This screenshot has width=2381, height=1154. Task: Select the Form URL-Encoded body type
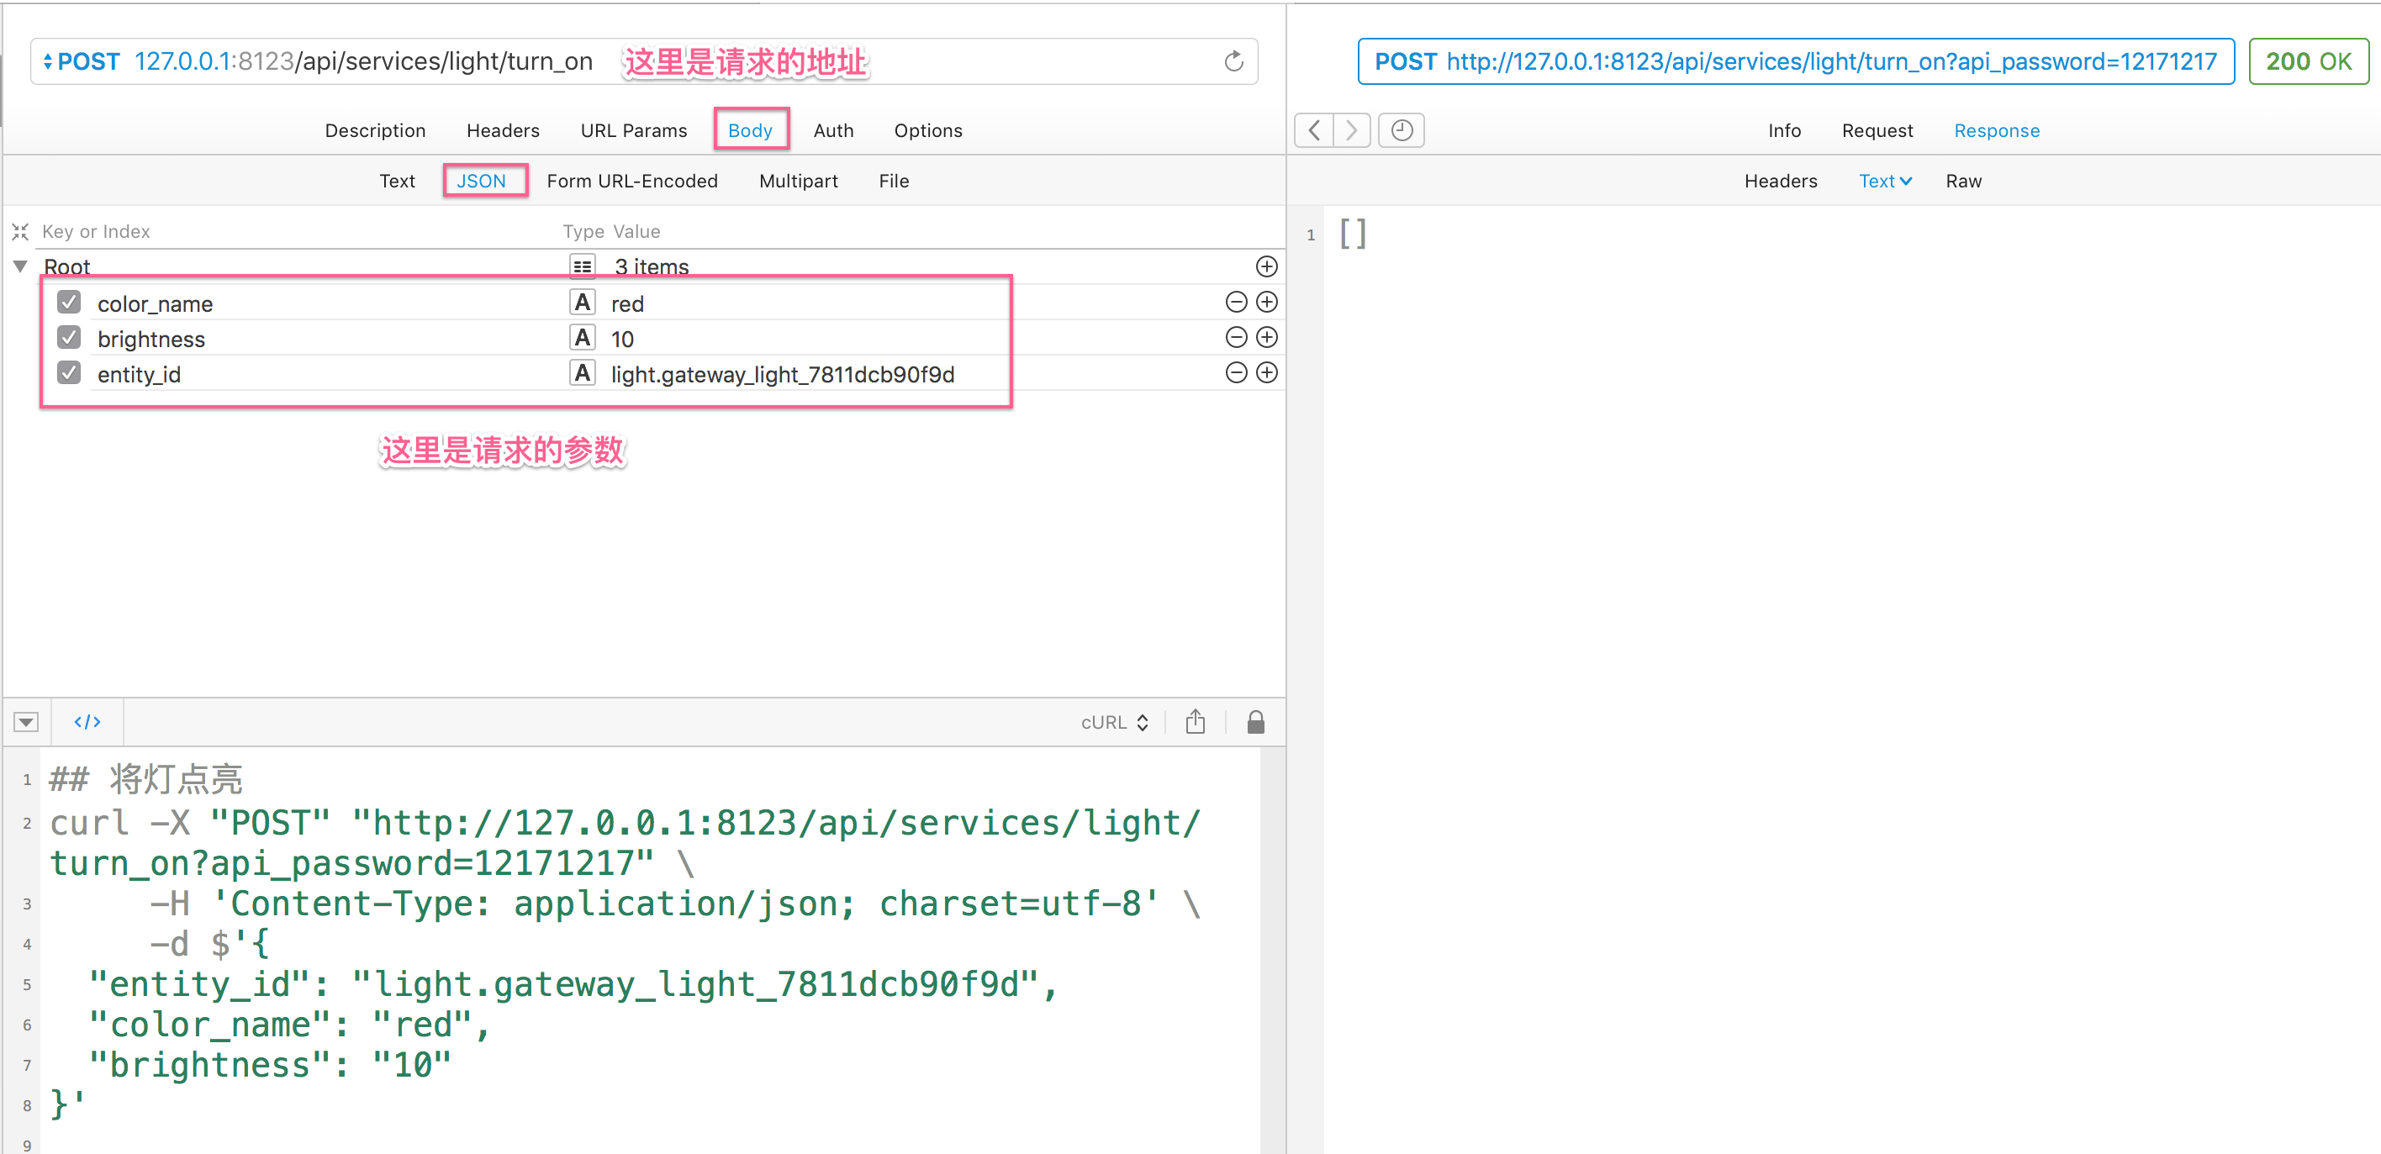(631, 181)
